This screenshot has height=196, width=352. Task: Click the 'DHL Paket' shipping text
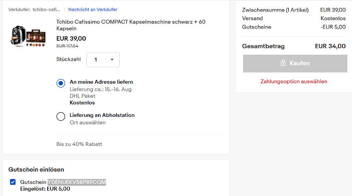pos(82,96)
